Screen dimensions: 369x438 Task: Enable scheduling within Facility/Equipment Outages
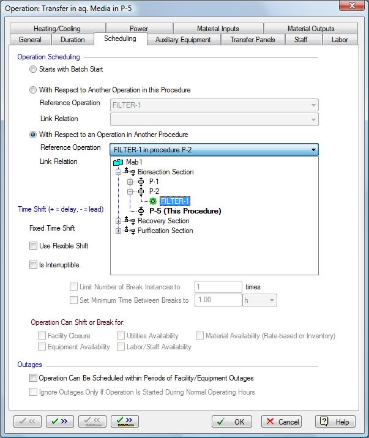[x=34, y=378]
